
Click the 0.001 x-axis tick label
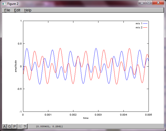tap(48, 115)
